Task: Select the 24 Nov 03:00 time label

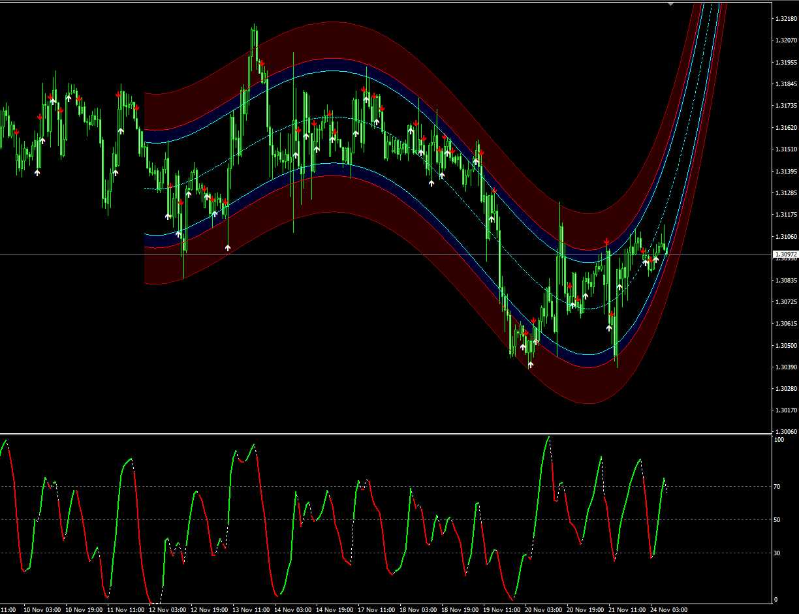Action: pos(668,609)
